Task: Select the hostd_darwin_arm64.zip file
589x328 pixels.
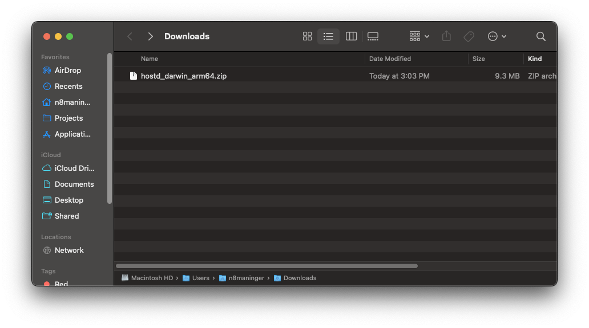Action: tap(183, 76)
